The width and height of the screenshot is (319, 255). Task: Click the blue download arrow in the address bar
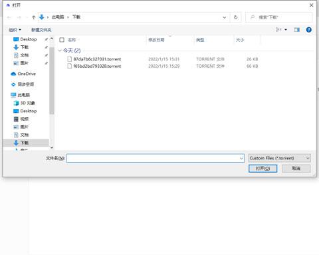pos(42,17)
